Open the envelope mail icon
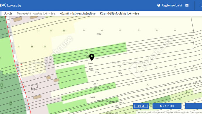 187,5
